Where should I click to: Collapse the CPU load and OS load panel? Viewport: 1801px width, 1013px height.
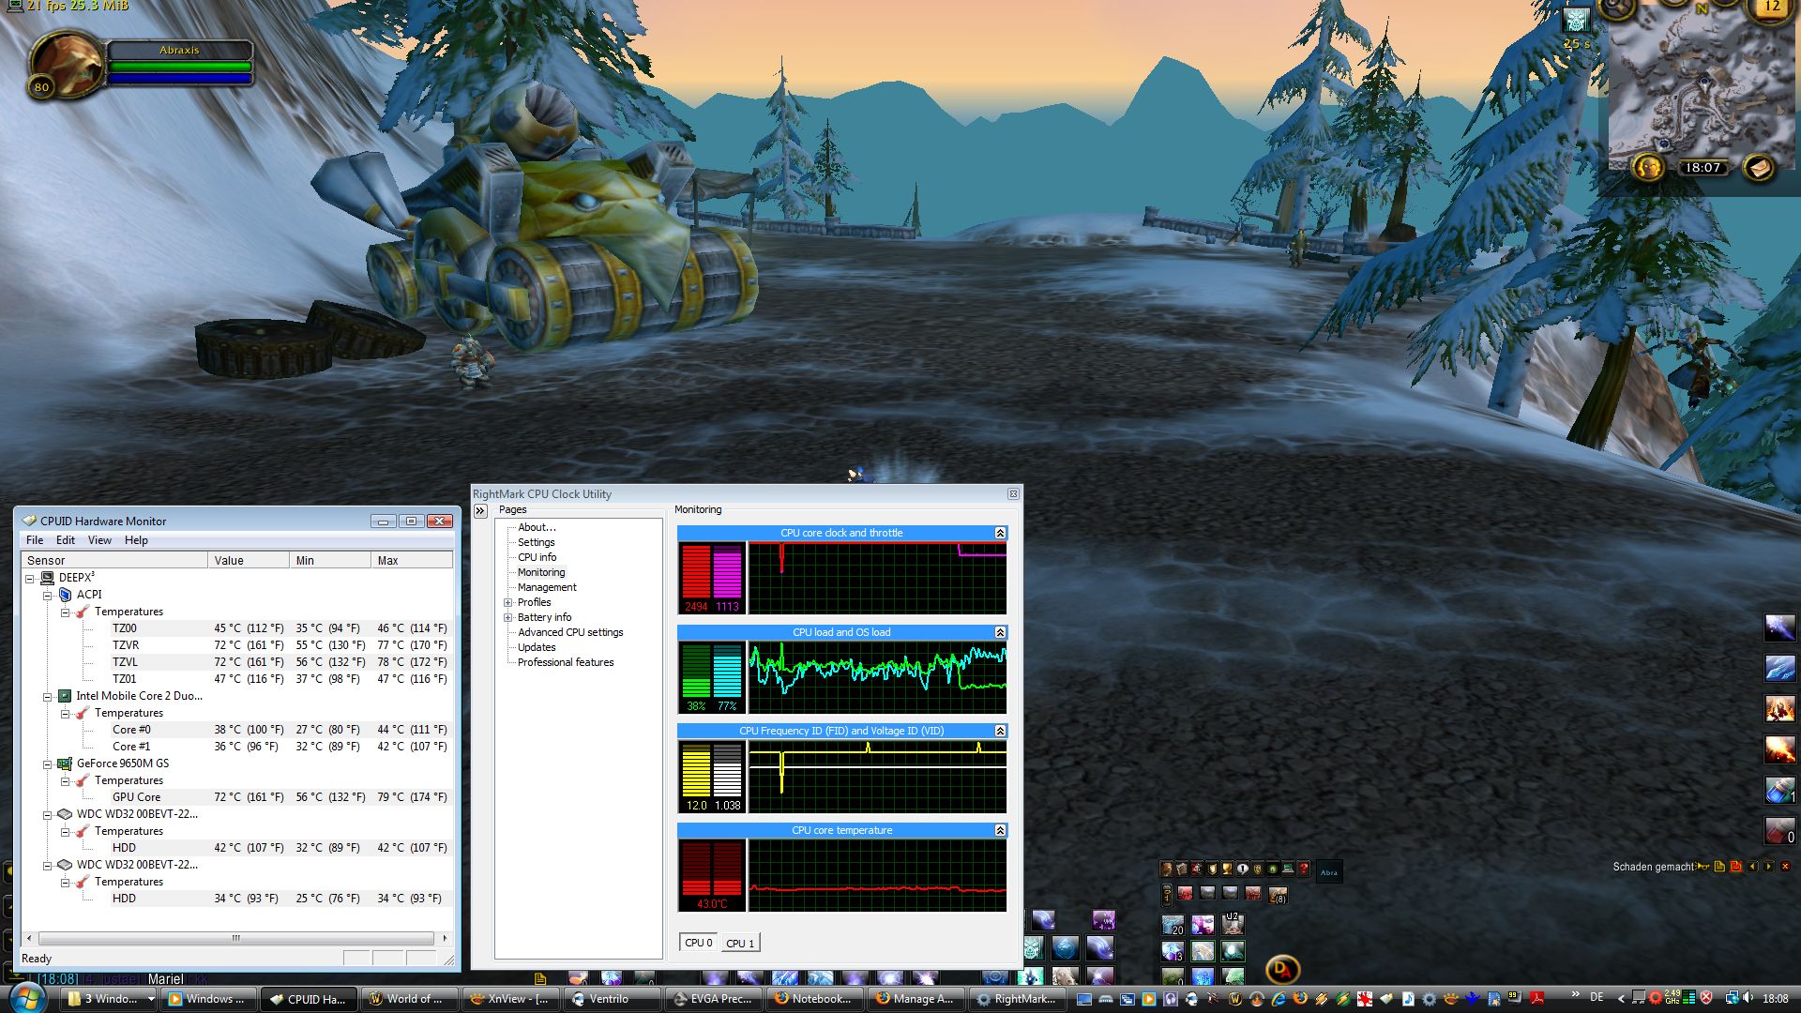tap(1000, 632)
